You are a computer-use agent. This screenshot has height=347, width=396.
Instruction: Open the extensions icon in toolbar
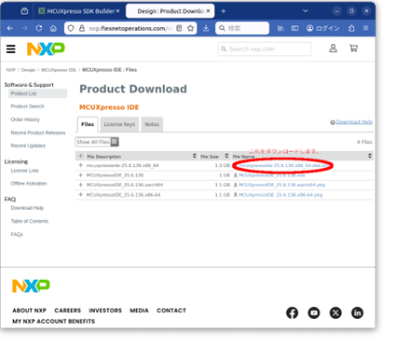[351, 28]
